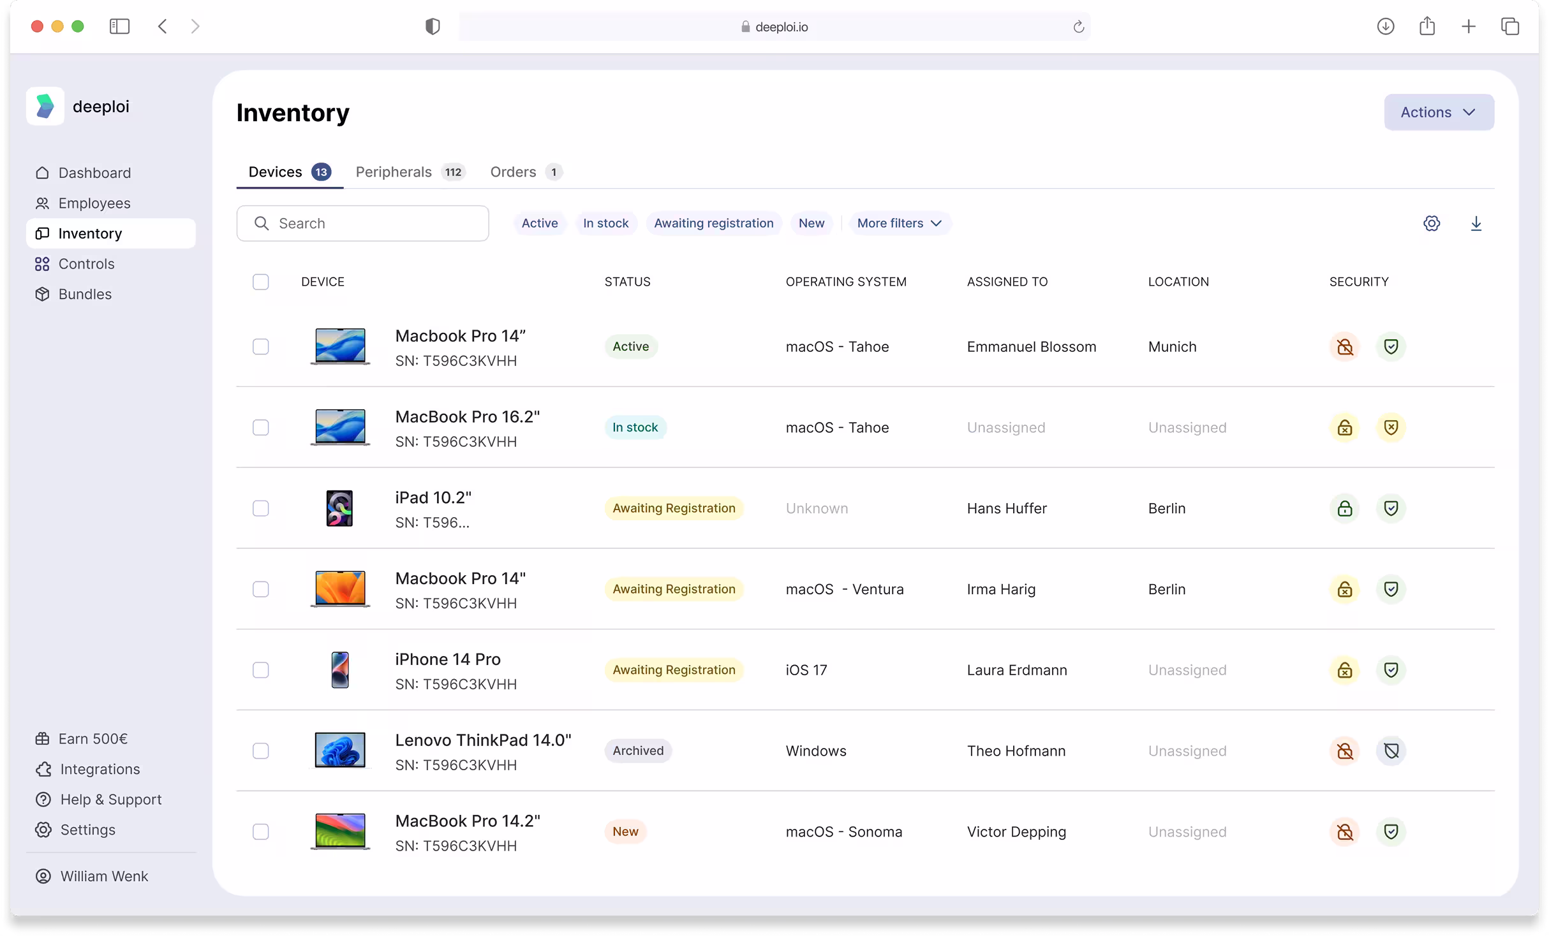Select the checkbox for Irma Harig's Macbook
Viewport: 1549px width, 936px height.
click(260, 589)
